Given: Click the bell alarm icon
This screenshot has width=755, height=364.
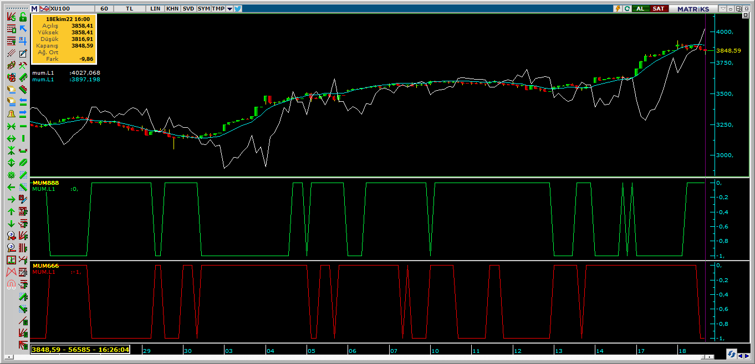Looking at the screenshot, I should coord(11,114).
